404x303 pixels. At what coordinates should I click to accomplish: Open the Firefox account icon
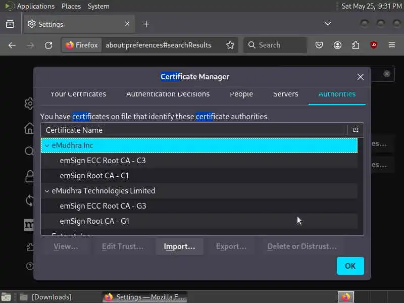coord(337,45)
